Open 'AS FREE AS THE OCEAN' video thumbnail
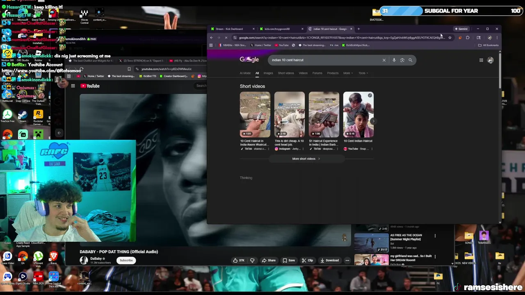Image resolution: width=525 pixels, height=295 pixels. pos(371,243)
